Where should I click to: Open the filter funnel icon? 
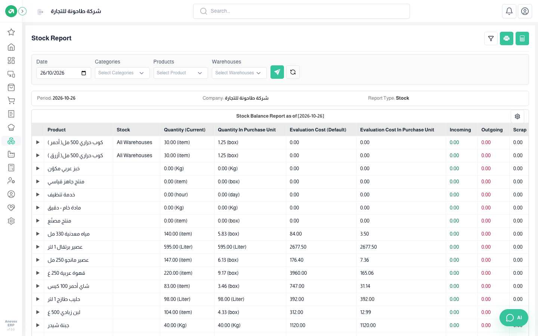(491, 38)
